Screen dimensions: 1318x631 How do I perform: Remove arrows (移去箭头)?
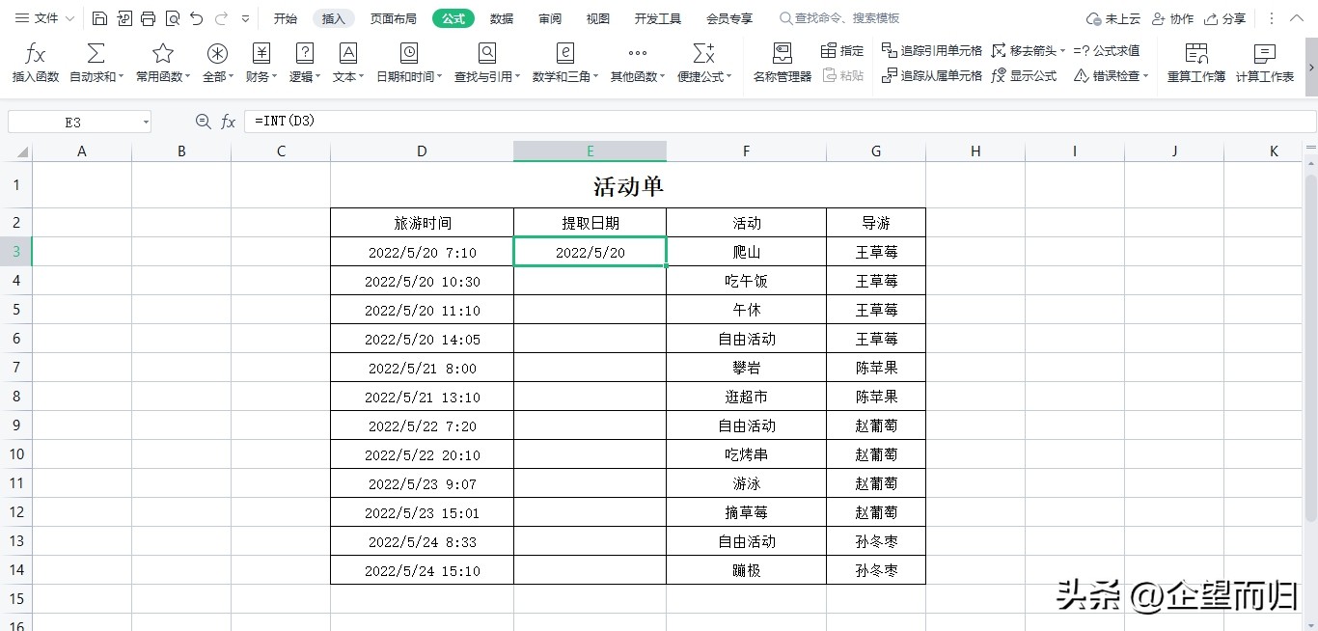click(1029, 51)
